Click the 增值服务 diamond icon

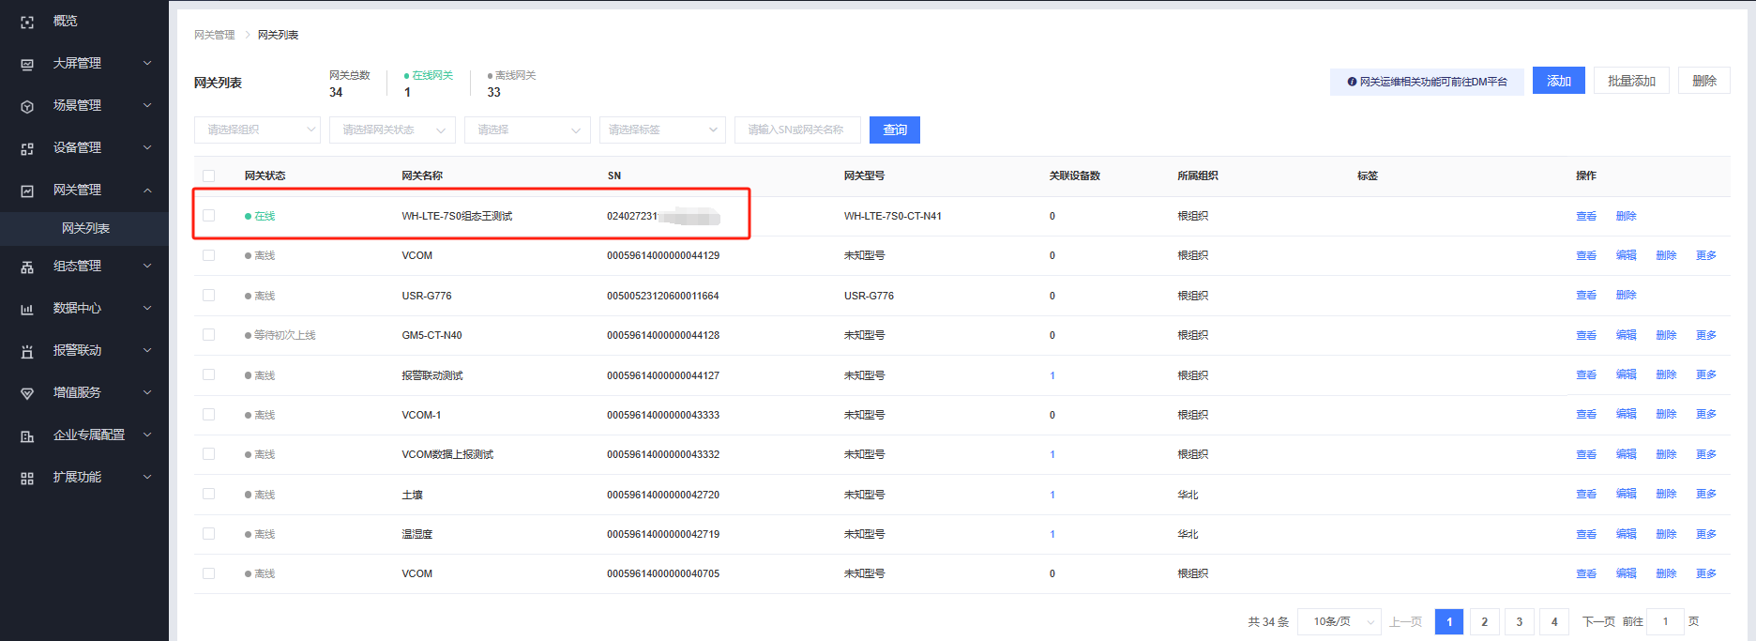coord(27,393)
